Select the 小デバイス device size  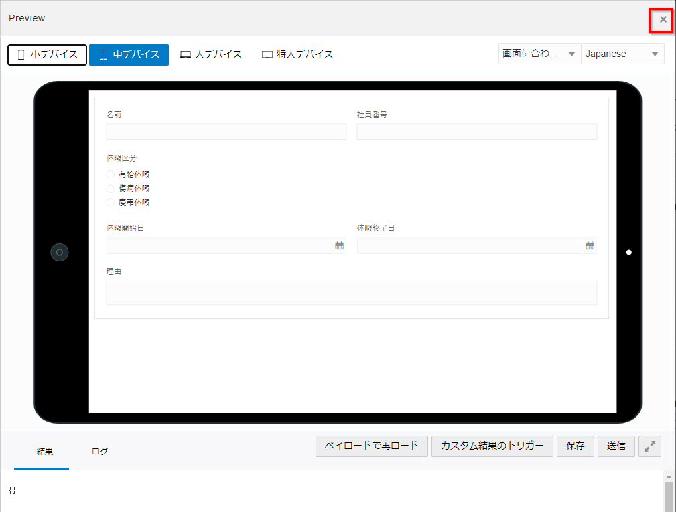coord(47,55)
